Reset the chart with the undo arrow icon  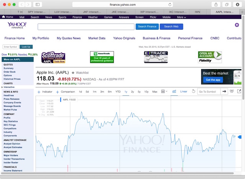click(193, 91)
